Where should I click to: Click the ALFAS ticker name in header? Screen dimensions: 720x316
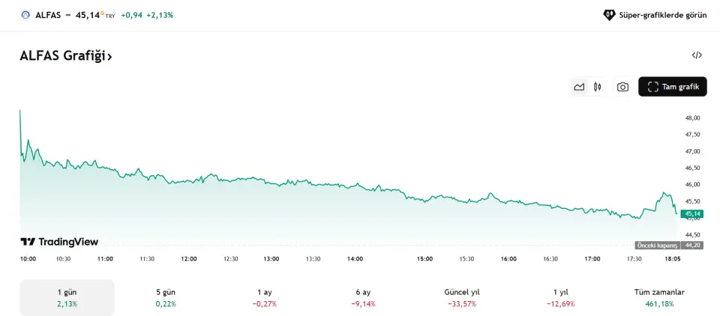(47, 14)
